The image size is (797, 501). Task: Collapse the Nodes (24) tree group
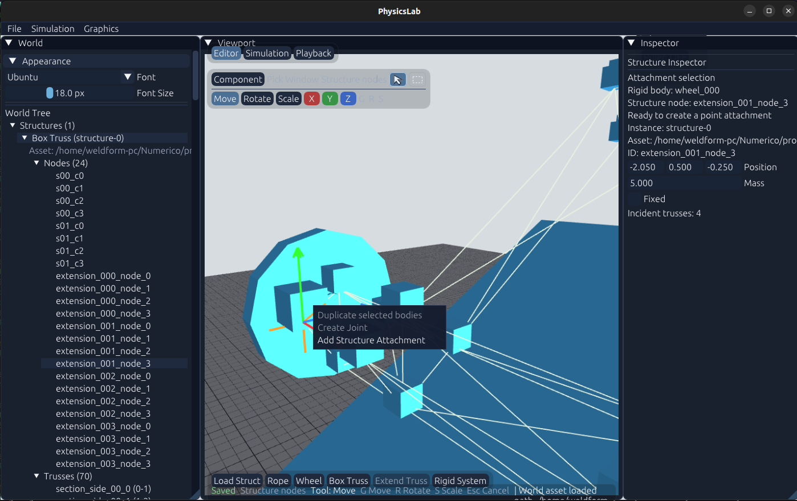(36, 163)
